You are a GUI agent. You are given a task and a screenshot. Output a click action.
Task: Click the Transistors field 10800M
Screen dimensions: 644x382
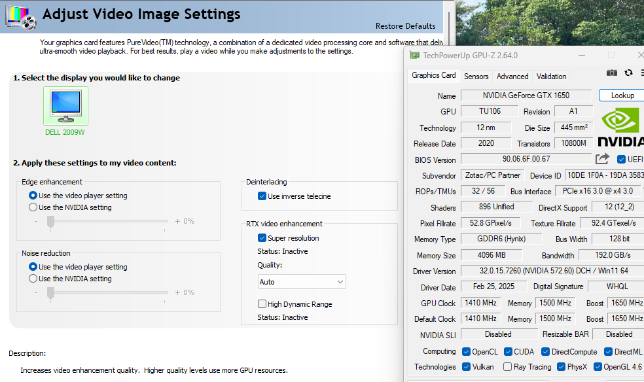[x=574, y=143]
